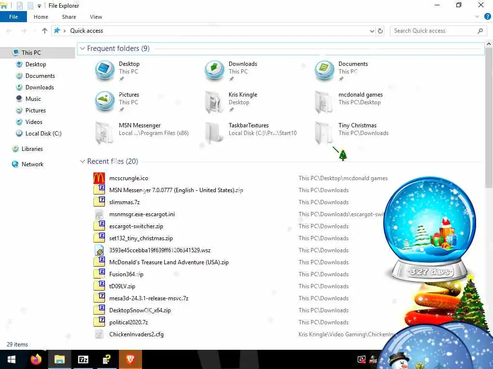Open the Kris Kringle folder icon
This screenshot has height=369, width=493.
pos(214,102)
